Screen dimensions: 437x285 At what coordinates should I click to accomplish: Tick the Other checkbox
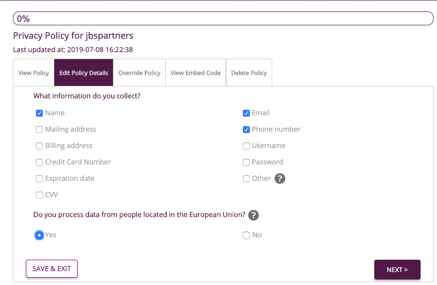[x=246, y=179]
